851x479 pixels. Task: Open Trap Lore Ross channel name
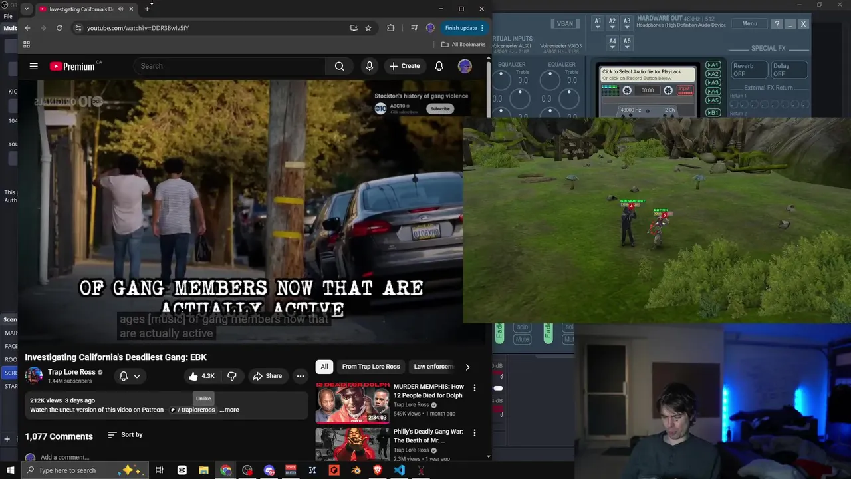point(72,372)
